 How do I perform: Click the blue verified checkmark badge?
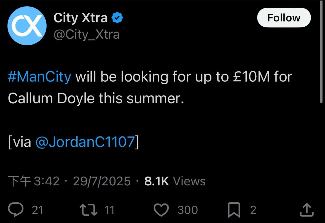coord(117,18)
